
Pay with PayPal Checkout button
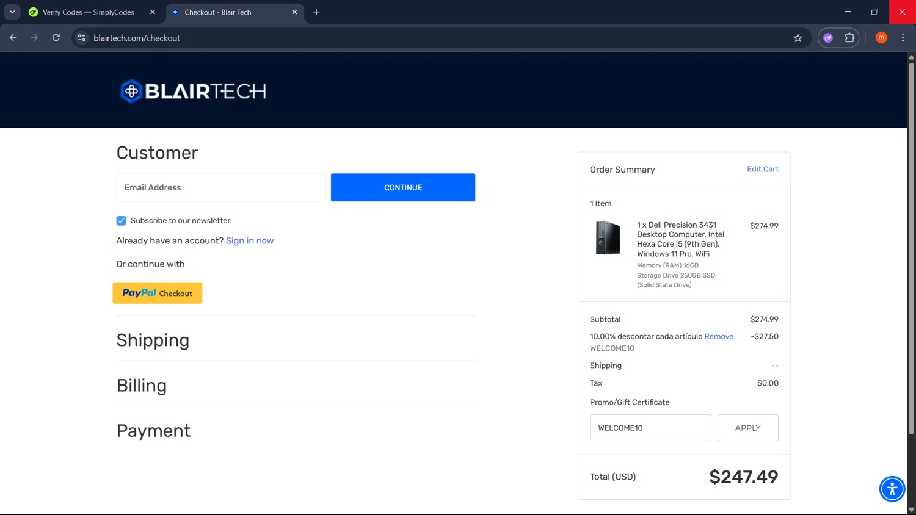(158, 293)
